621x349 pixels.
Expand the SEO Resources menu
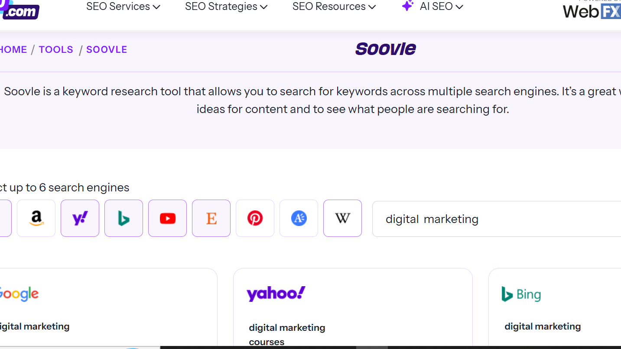click(x=333, y=6)
